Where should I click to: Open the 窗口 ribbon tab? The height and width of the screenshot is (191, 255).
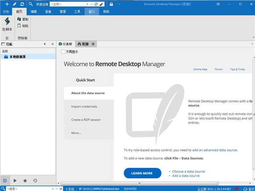[x=92, y=11]
